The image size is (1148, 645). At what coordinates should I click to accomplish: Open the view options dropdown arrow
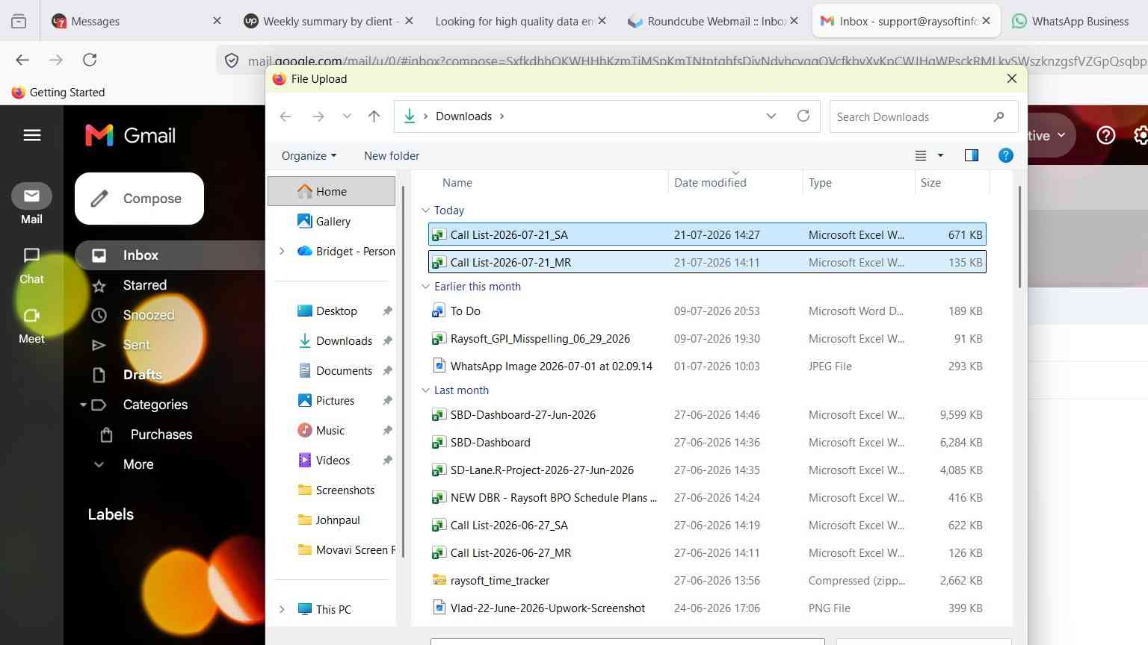[940, 155]
